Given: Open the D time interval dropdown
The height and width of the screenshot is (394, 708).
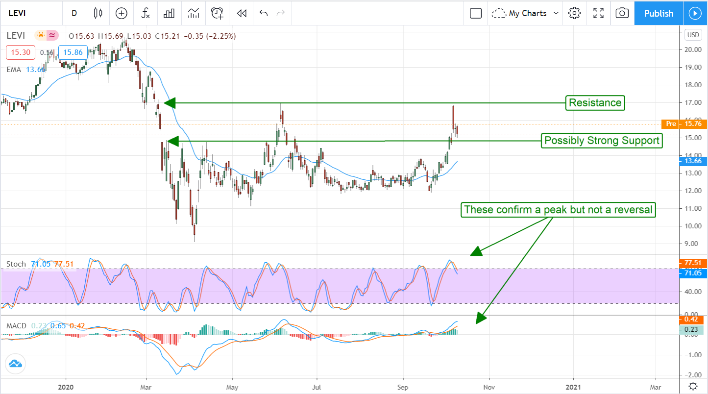Looking at the screenshot, I should coord(74,13).
